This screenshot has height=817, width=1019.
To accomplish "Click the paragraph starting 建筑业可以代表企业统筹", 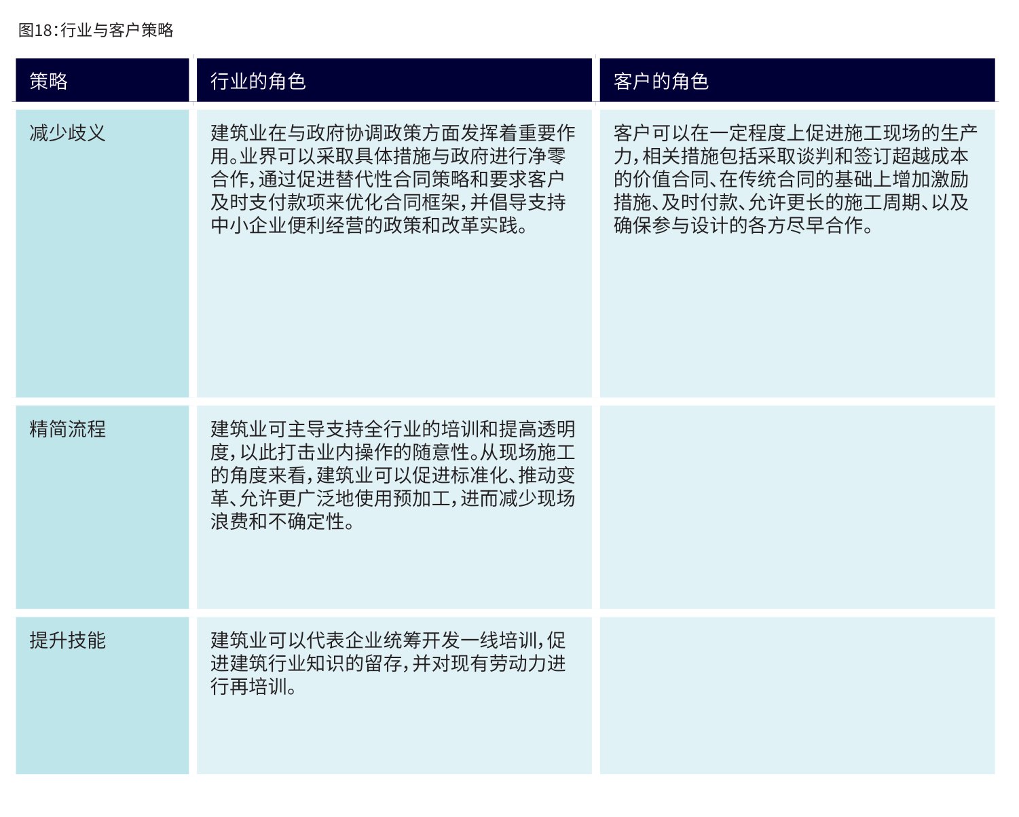I will tap(388, 664).
